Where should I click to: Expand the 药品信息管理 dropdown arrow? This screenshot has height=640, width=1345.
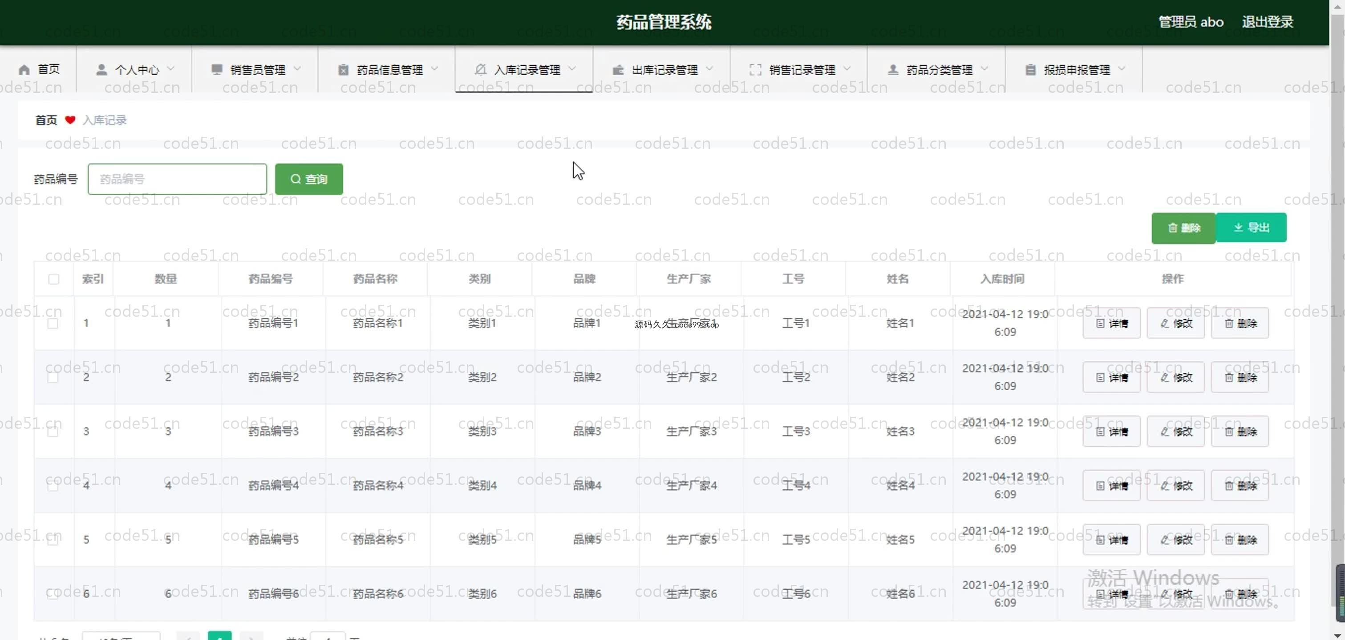click(435, 69)
